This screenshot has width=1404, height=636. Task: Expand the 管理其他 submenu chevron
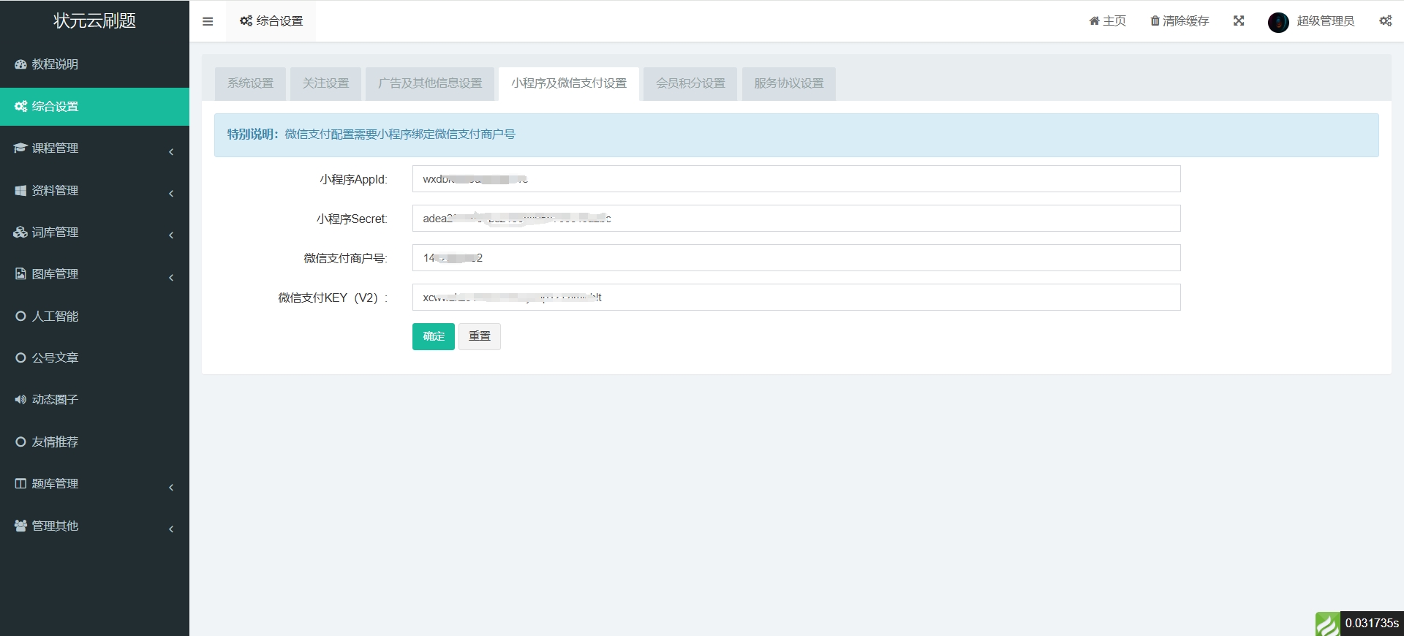coord(171,529)
